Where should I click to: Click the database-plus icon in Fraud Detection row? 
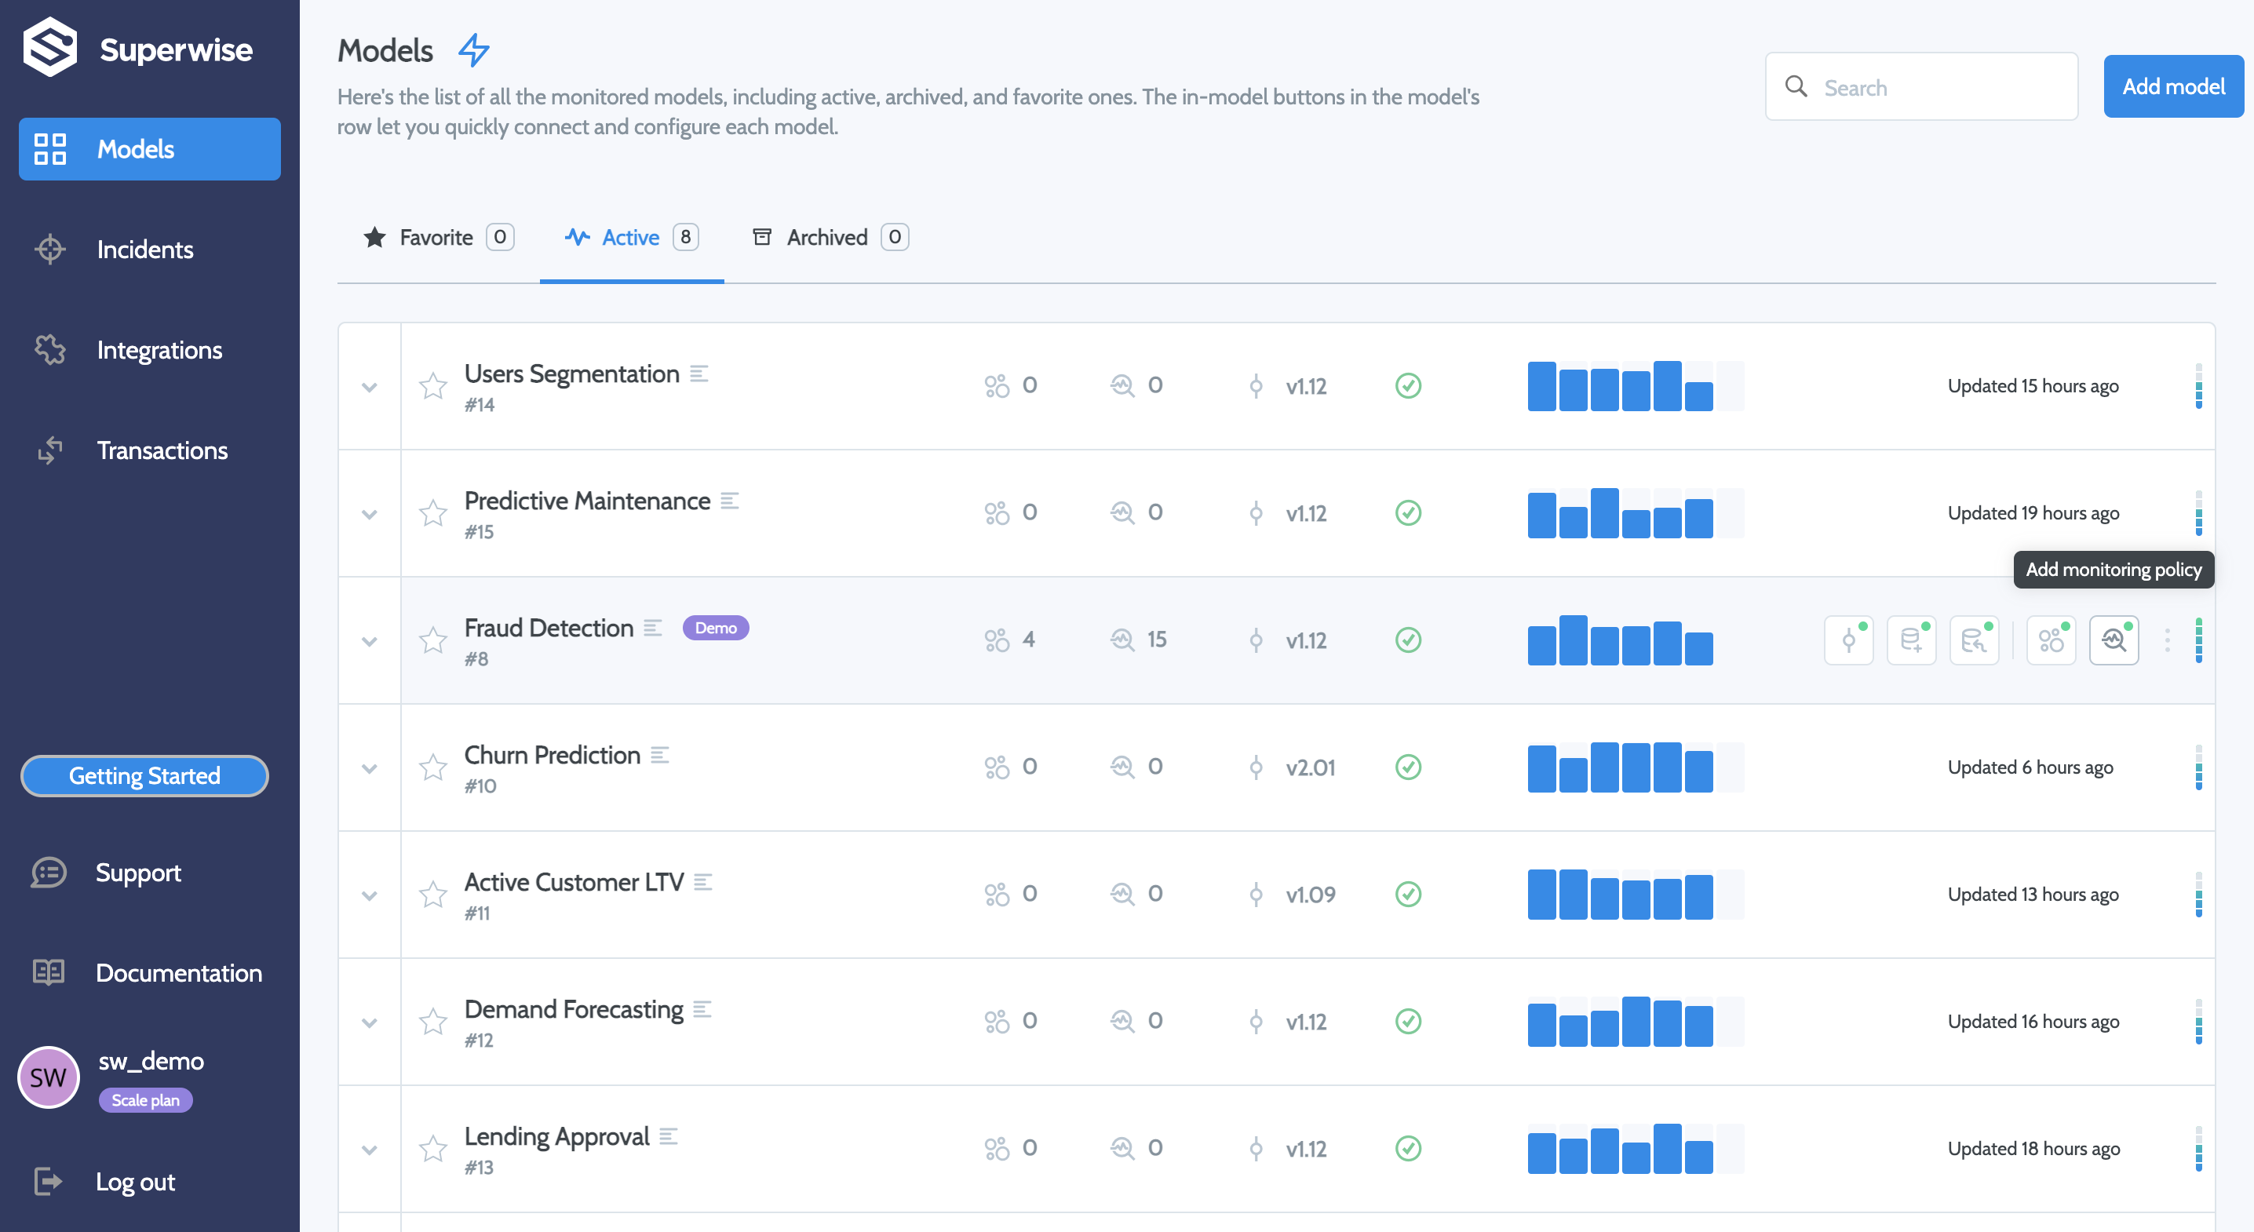[x=1911, y=640]
